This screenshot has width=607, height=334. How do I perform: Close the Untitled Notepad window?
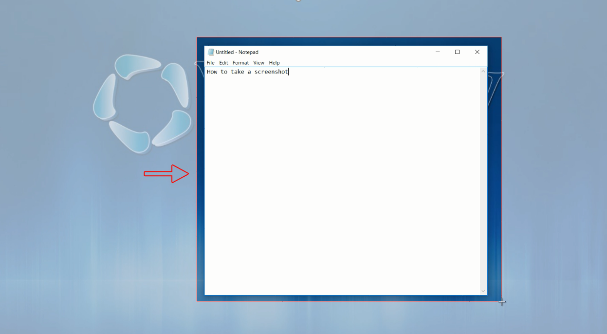[477, 52]
